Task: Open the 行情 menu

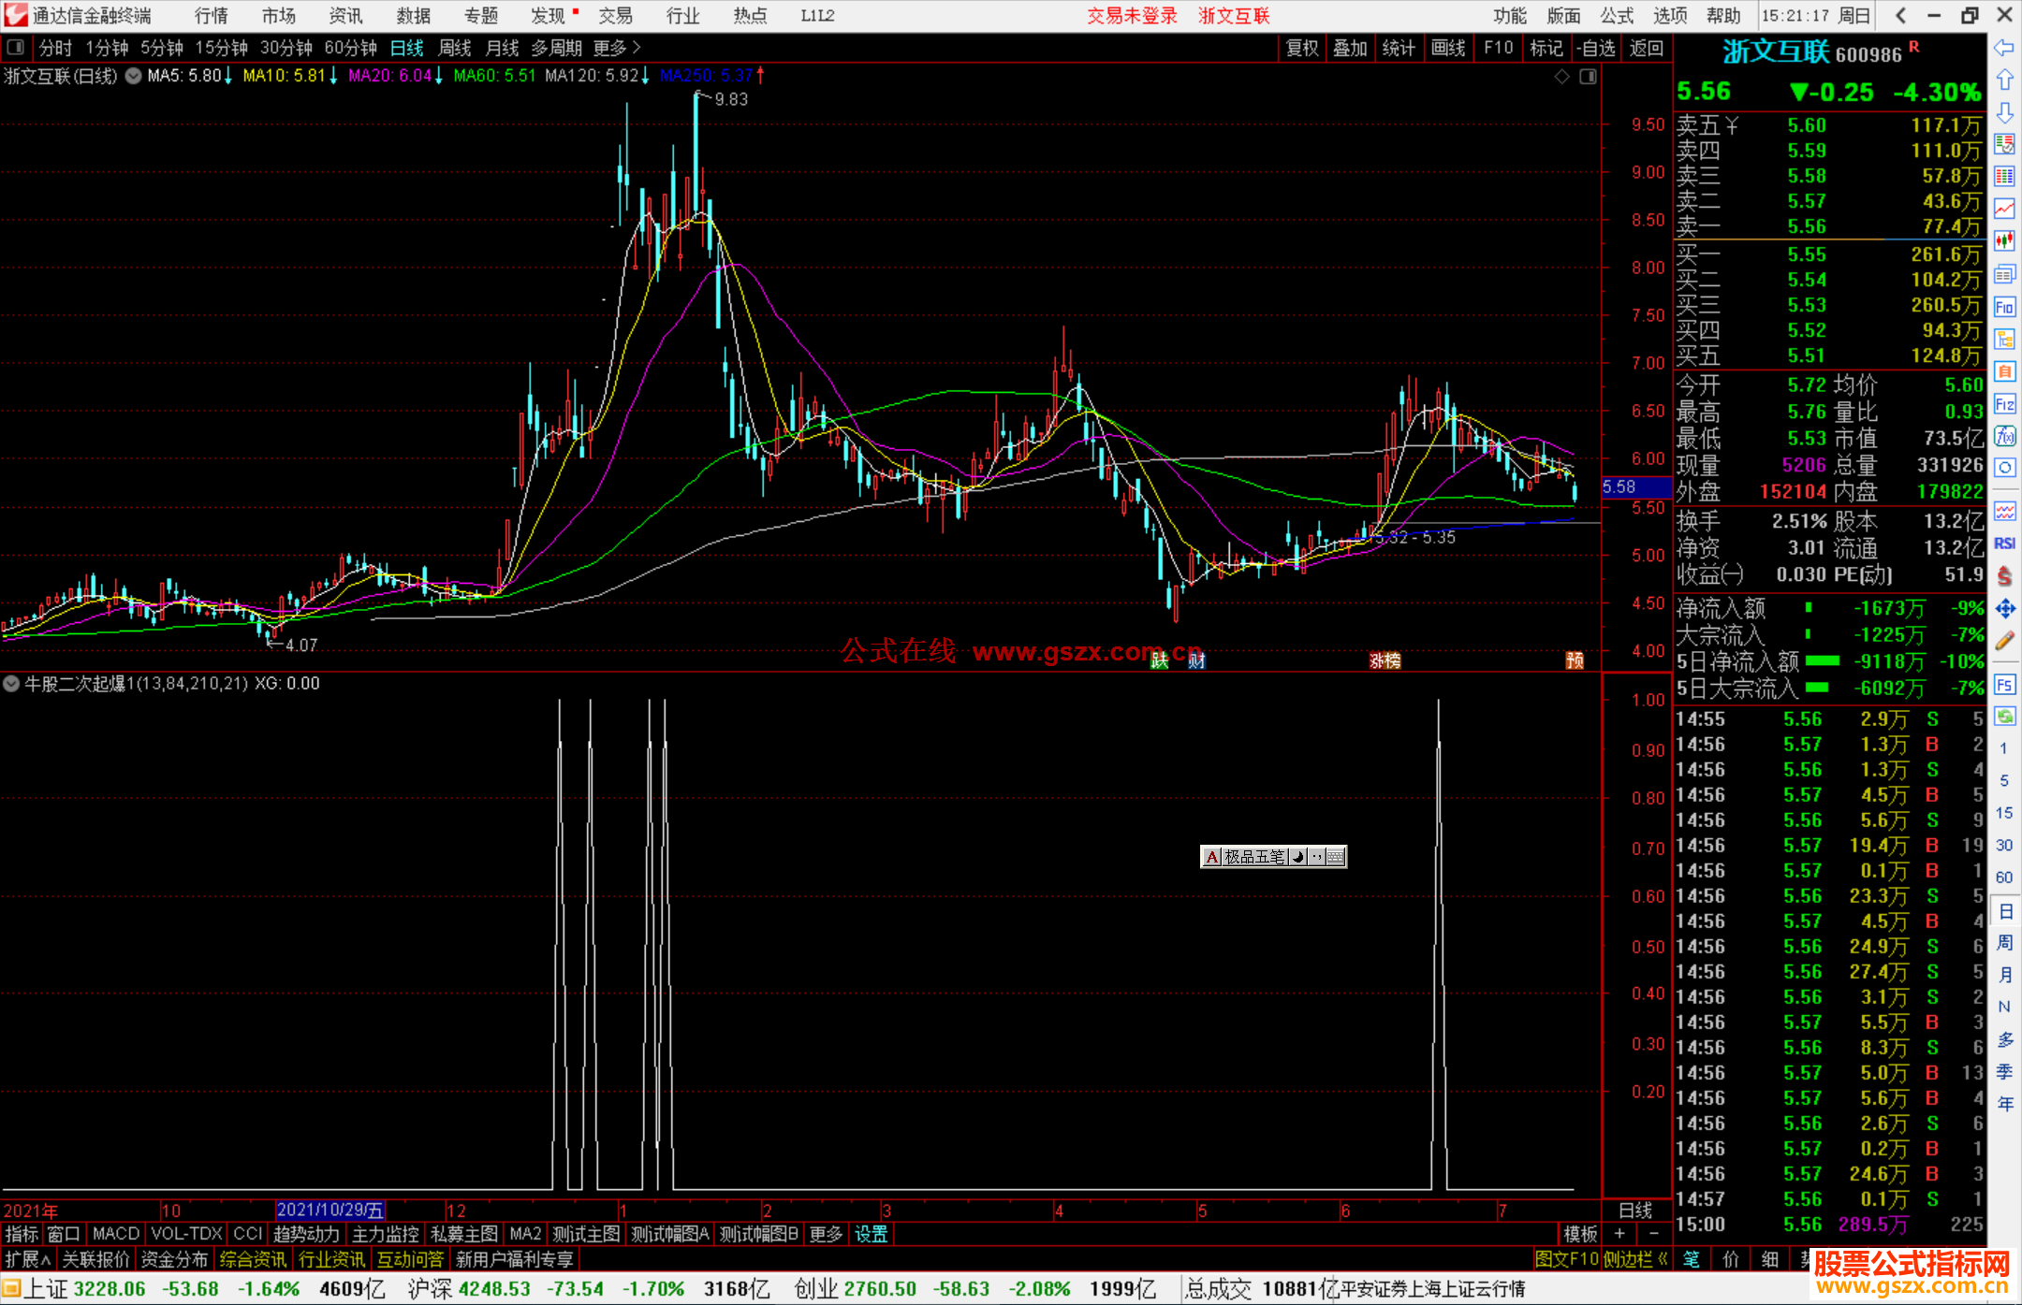Action: coord(211,16)
